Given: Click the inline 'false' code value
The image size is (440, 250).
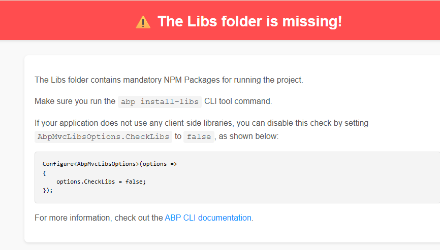Looking at the screenshot, I should pyautogui.click(x=199, y=137).
